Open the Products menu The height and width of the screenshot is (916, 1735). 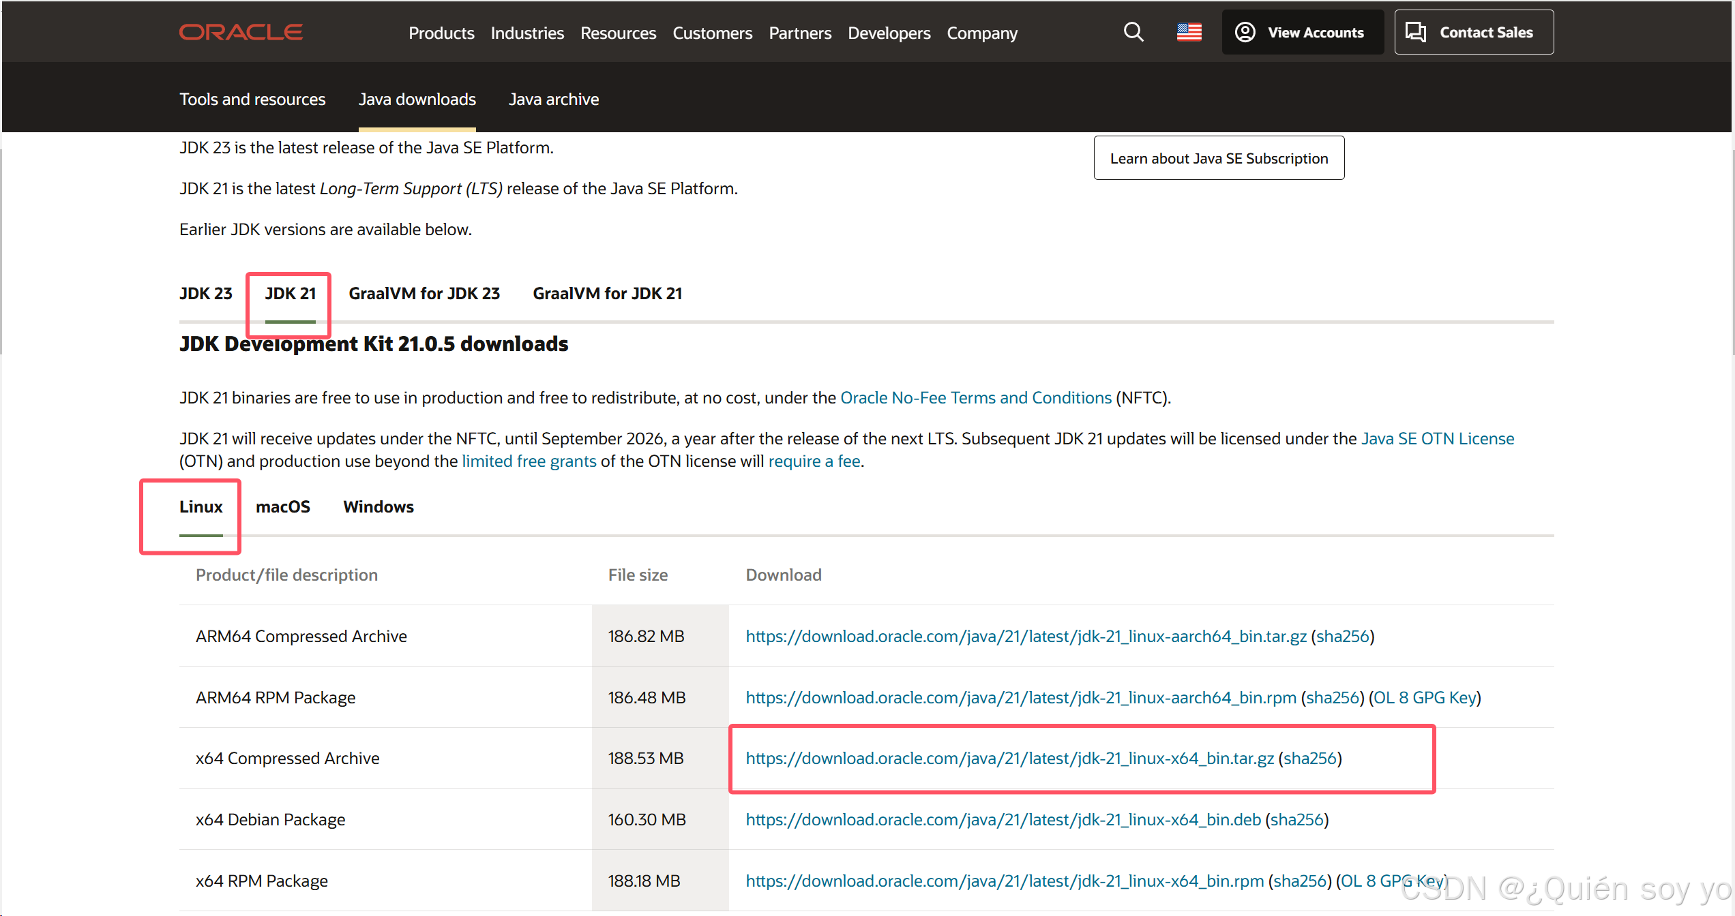(x=441, y=33)
